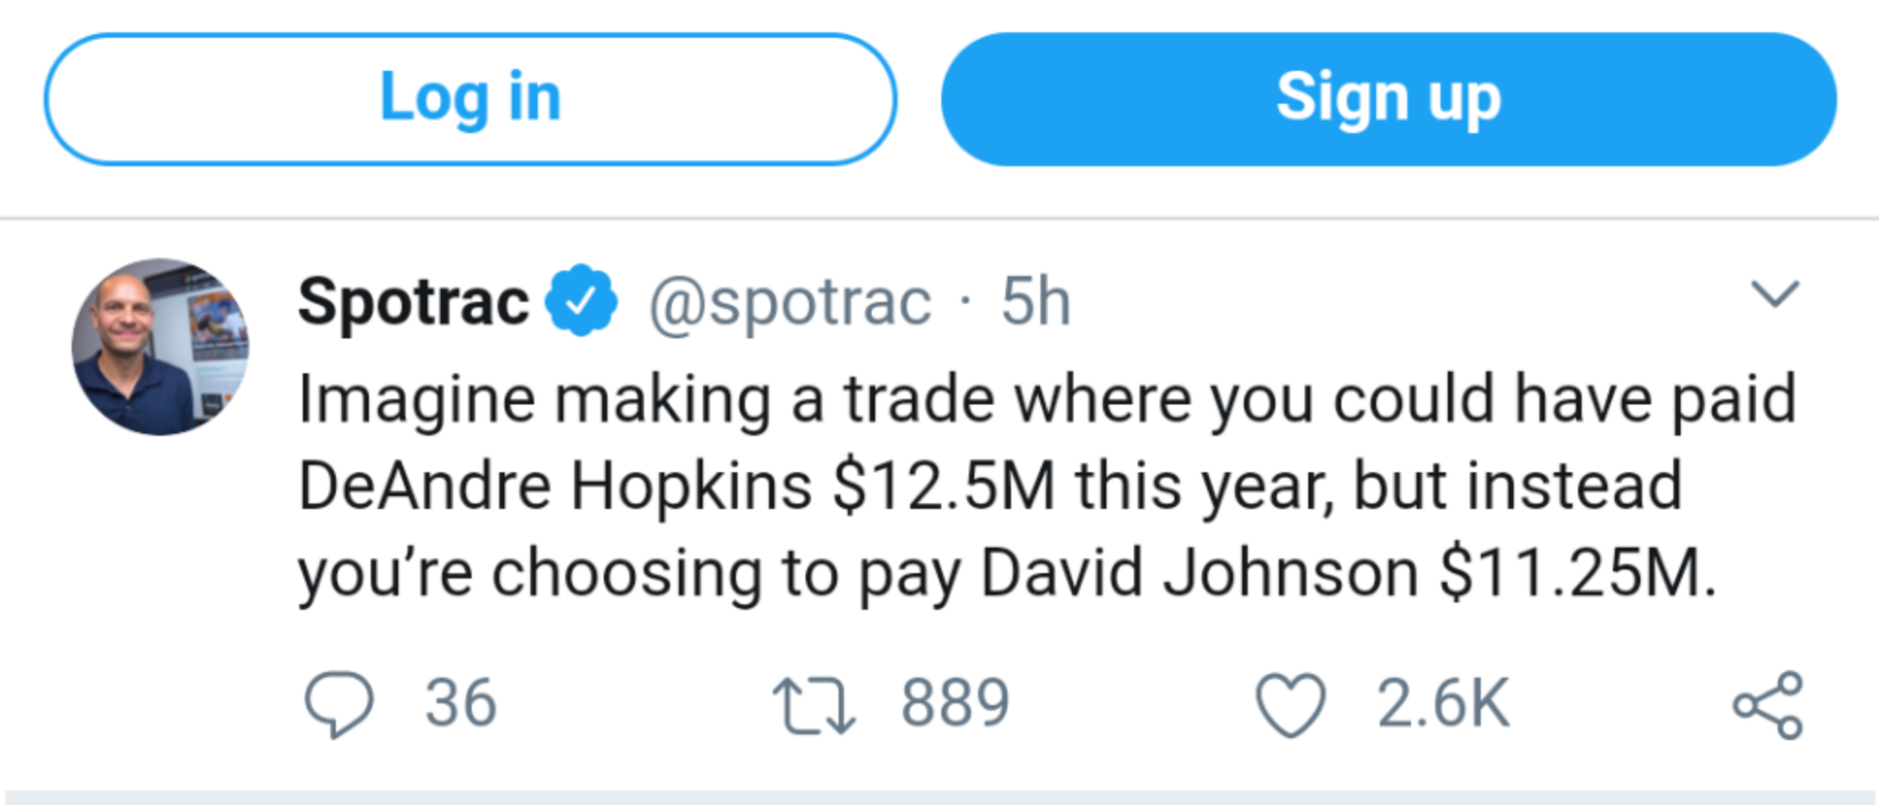
Task: Click the blue verified badge
Action: tap(582, 300)
